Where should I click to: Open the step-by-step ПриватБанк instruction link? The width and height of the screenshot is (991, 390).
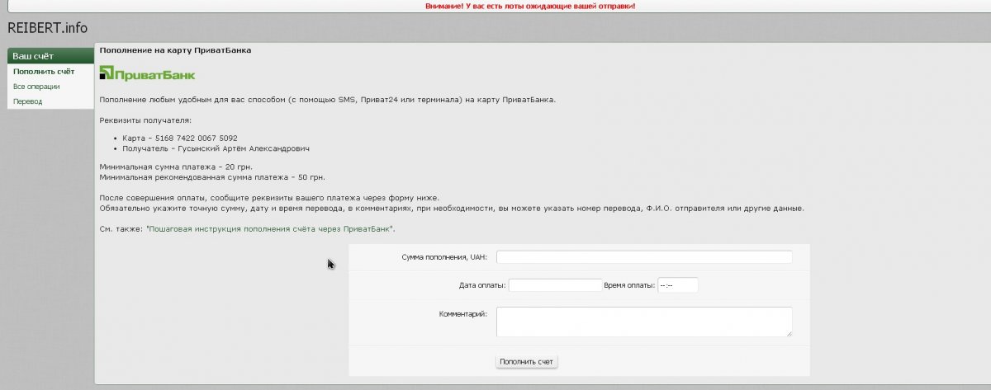click(x=271, y=228)
